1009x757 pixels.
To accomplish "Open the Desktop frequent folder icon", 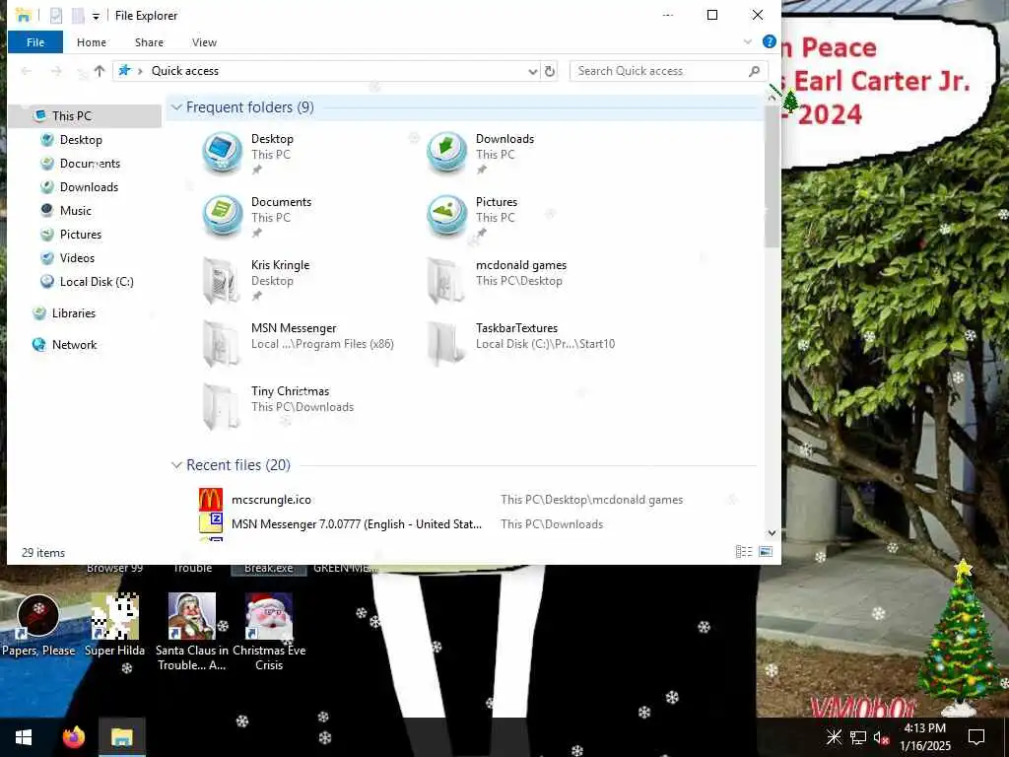I will click(222, 153).
